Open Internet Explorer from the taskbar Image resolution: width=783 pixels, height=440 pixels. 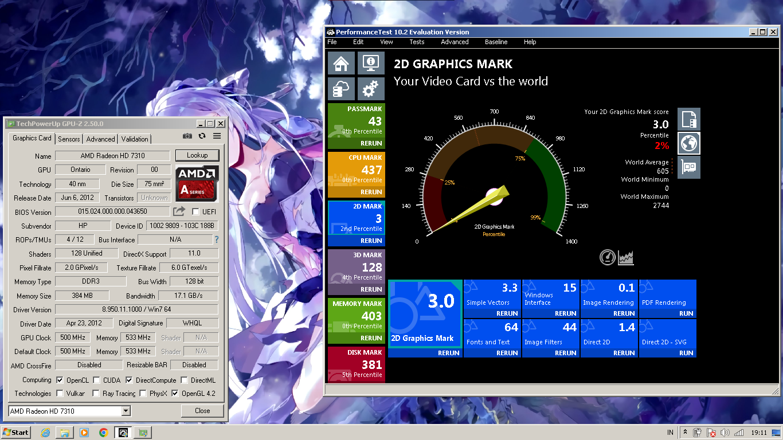[x=45, y=433]
